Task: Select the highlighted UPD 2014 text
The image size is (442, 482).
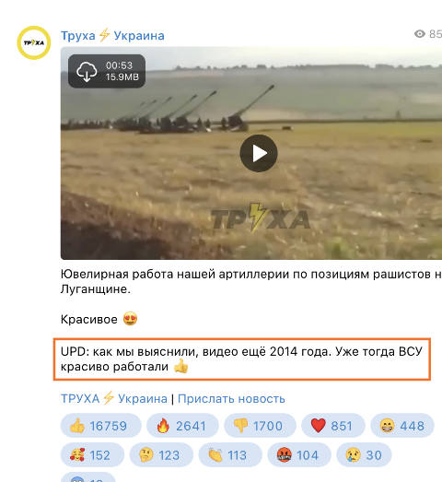Action: pyautogui.click(x=242, y=359)
